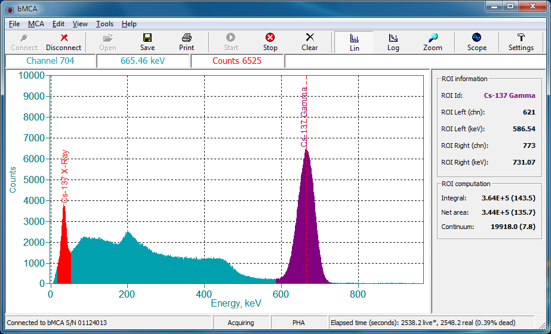Expand the View menu
The image size is (551, 334).
pos(80,24)
